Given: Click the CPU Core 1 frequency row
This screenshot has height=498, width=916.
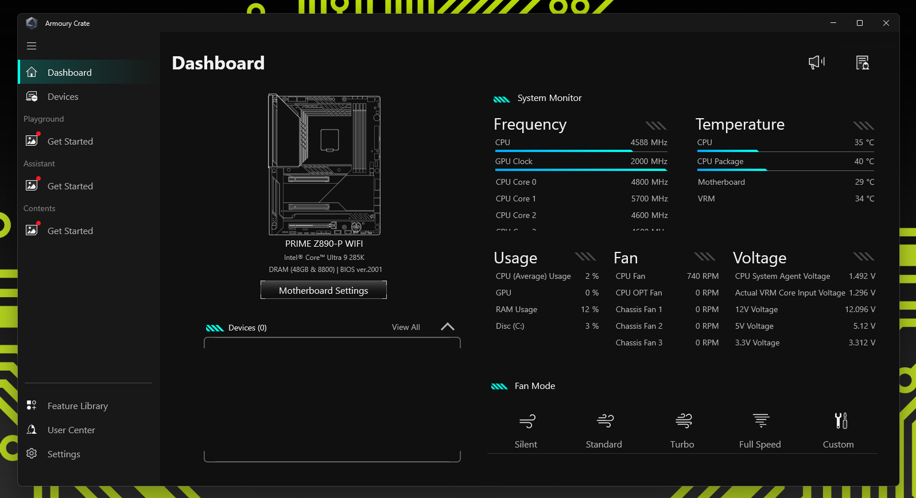Looking at the screenshot, I should pyautogui.click(x=581, y=199).
